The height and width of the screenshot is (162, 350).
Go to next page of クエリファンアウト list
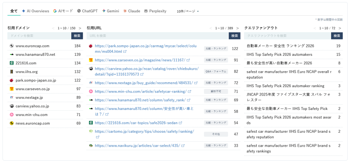pyautogui.click(x=340, y=28)
